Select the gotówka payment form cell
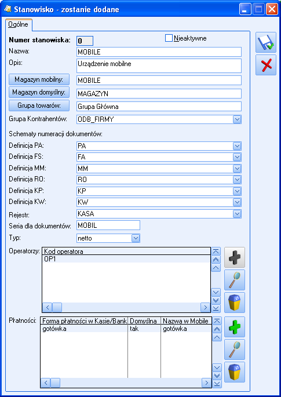Screen dimensions: 281x397 (84, 329)
